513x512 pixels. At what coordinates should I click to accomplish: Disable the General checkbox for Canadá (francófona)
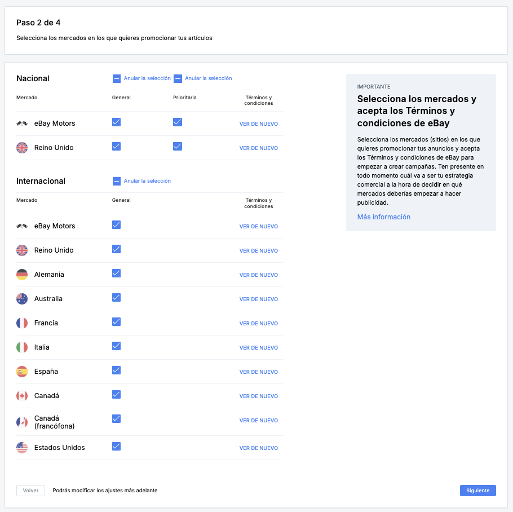tap(117, 418)
